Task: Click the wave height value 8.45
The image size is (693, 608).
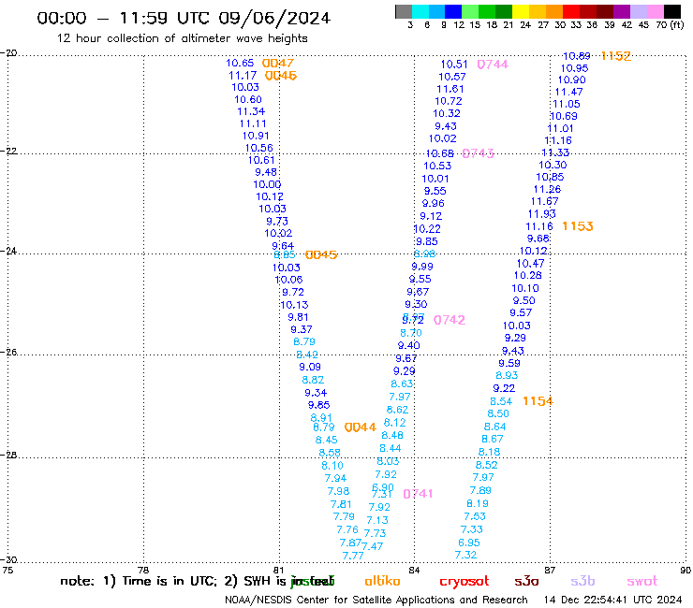Action: coord(327,441)
